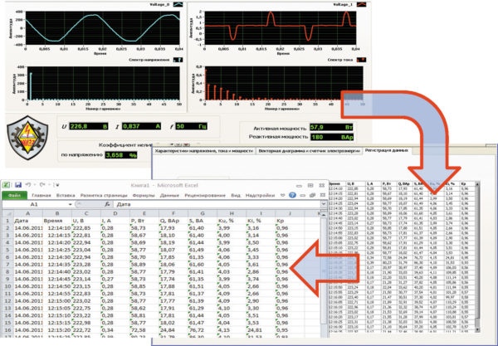Viewport: 498px width, 346px height.
Task: Click cell 222,85 in column C
Action: click(86, 227)
